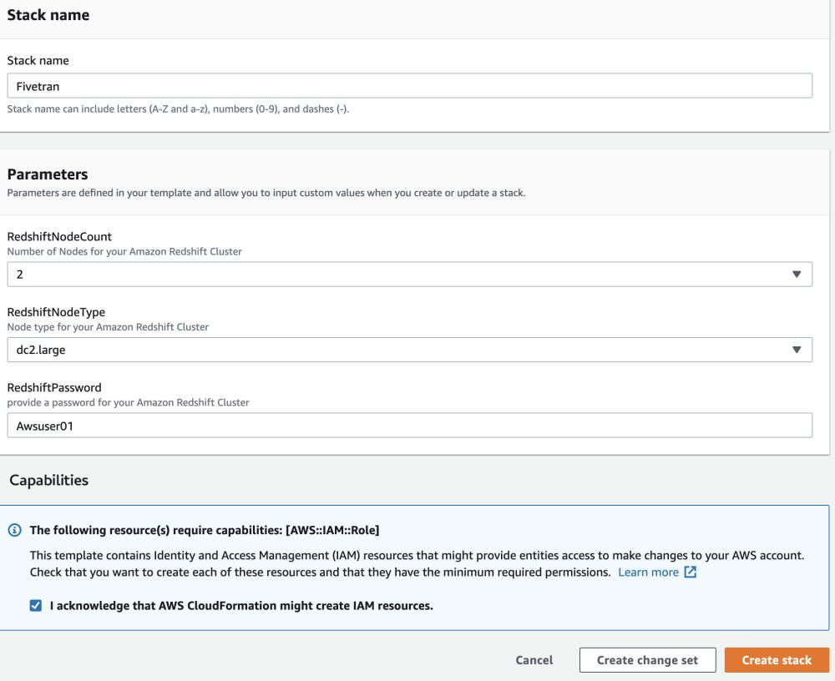The width and height of the screenshot is (835, 681).
Task: Click the Parameters section heading
Action: coord(48,174)
